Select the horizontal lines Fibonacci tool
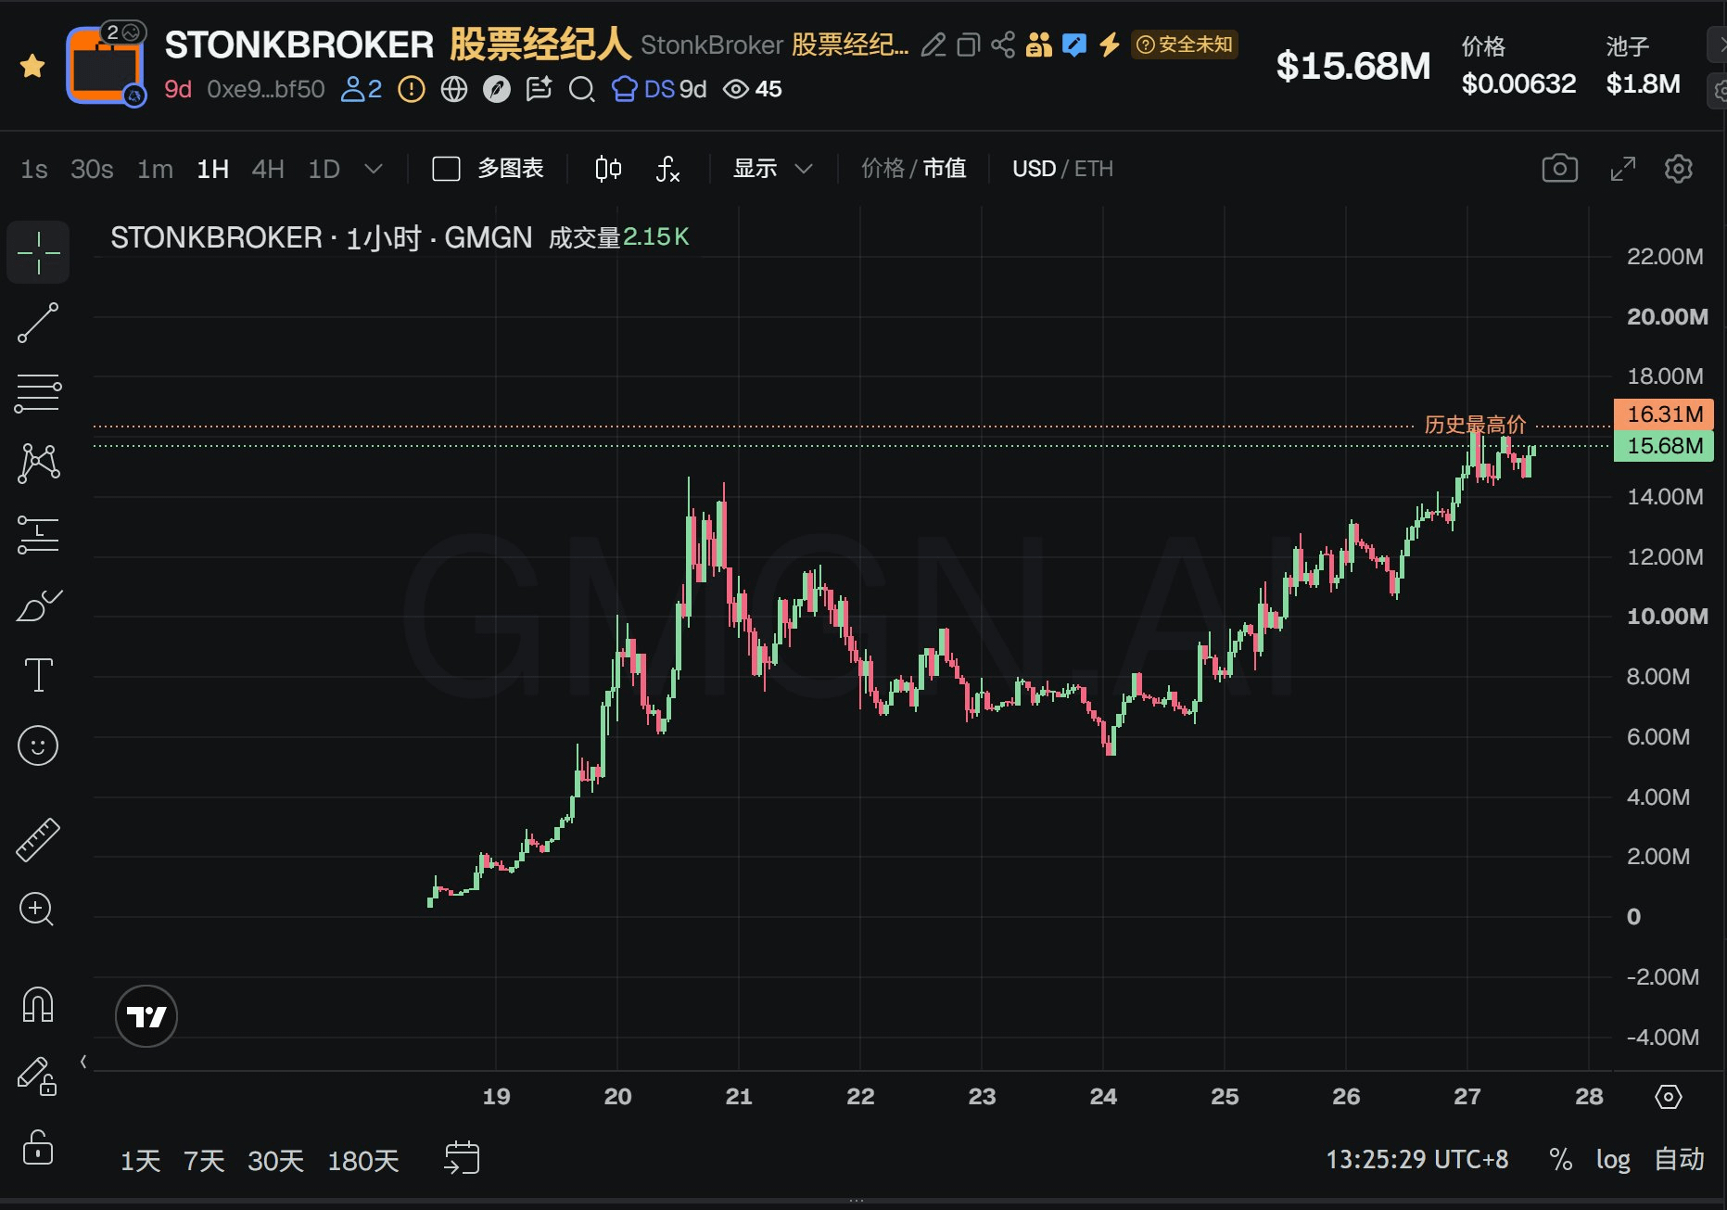1727x1210 pixels. coord(38,393)
